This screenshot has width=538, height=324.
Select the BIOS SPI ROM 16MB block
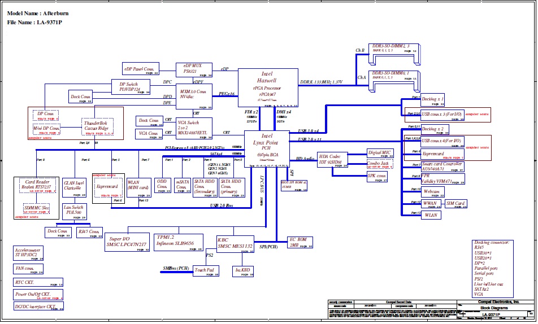pos(294,186)
